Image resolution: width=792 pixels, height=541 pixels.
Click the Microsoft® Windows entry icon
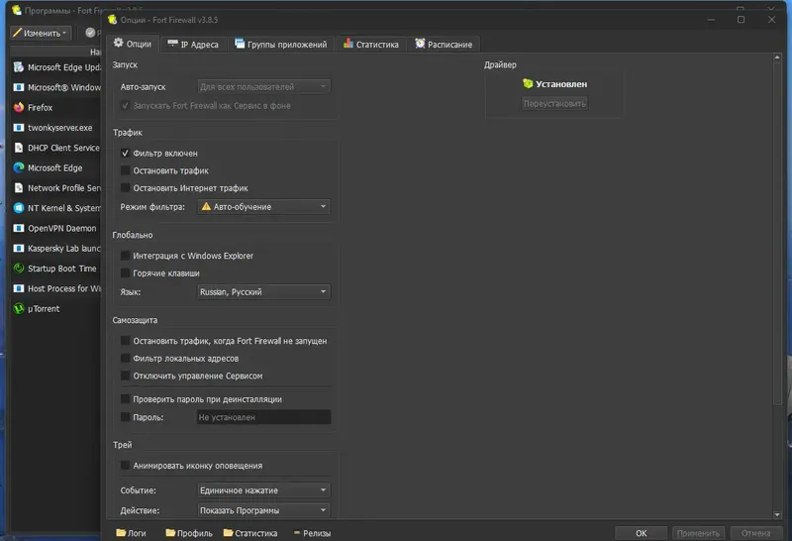coord(19,87)
